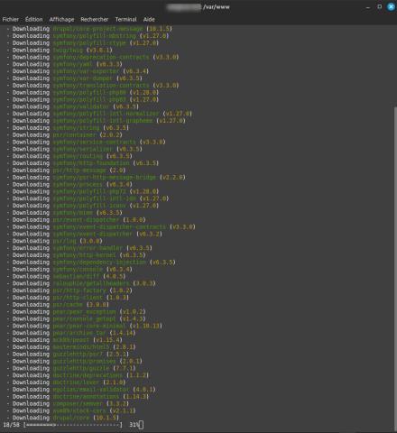
Task: Close the terminal window with blue X
Action: pyautogui.click(x=391, y=6)
